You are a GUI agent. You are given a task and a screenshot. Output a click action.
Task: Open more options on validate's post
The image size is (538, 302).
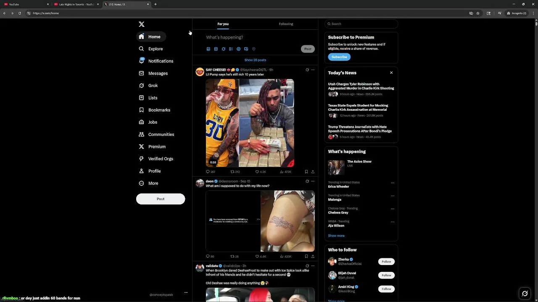313,266
